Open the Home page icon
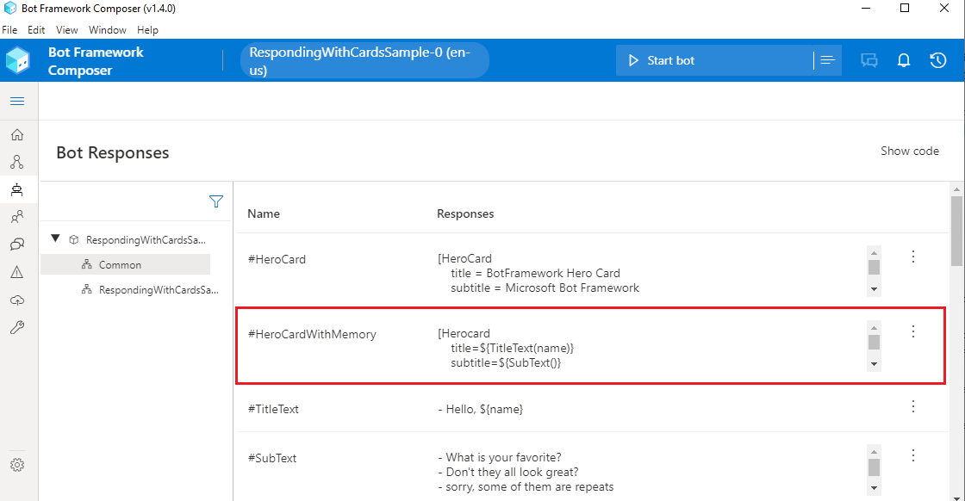The width and height of the screenshot is (965, 501). tap(17, 134)
